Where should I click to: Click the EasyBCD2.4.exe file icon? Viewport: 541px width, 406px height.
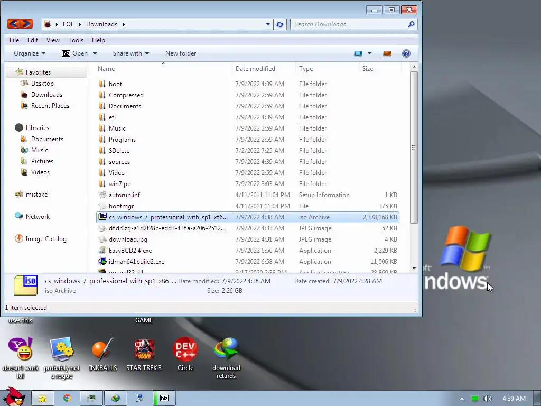(x=102, y=250)
